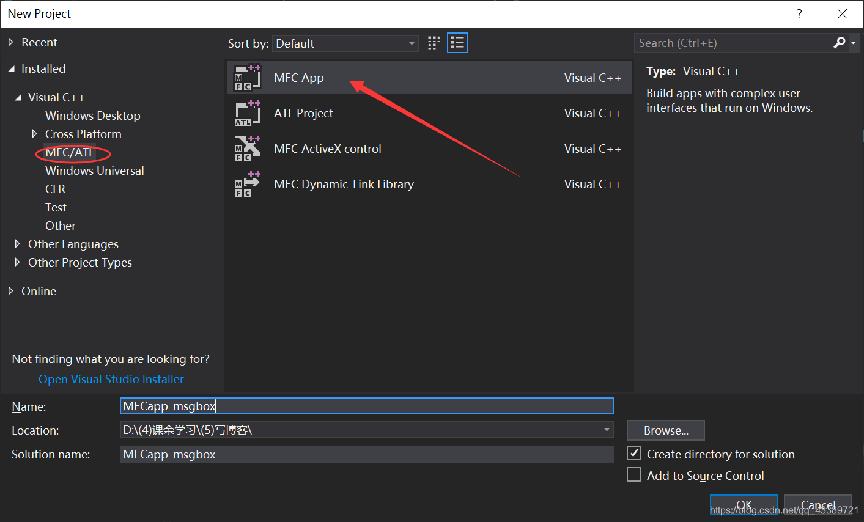Collapse the Installed node
The height and width of the screenshot is (522, 864).
[x=11, y=69]
